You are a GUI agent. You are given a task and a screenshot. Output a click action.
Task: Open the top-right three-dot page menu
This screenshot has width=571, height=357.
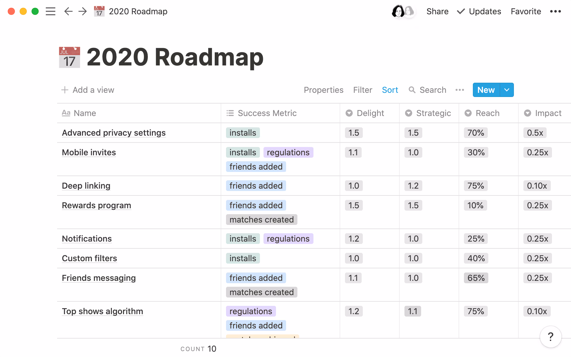[555, 11]
